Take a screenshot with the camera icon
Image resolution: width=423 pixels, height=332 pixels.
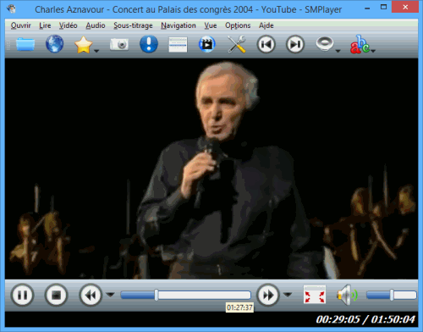[119, 44]
